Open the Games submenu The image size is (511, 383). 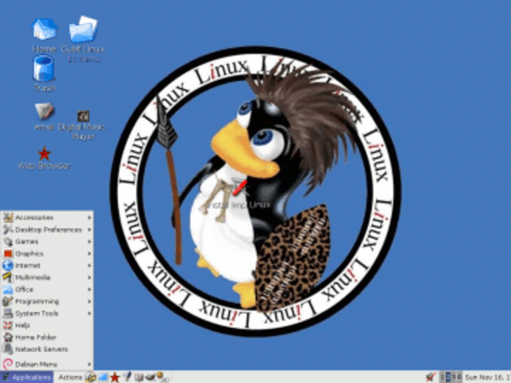point(47,241)
